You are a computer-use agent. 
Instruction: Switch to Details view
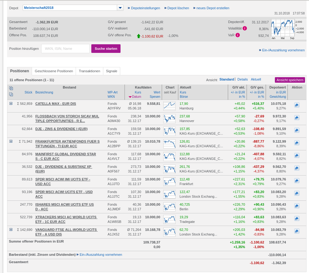coord(242,79)
